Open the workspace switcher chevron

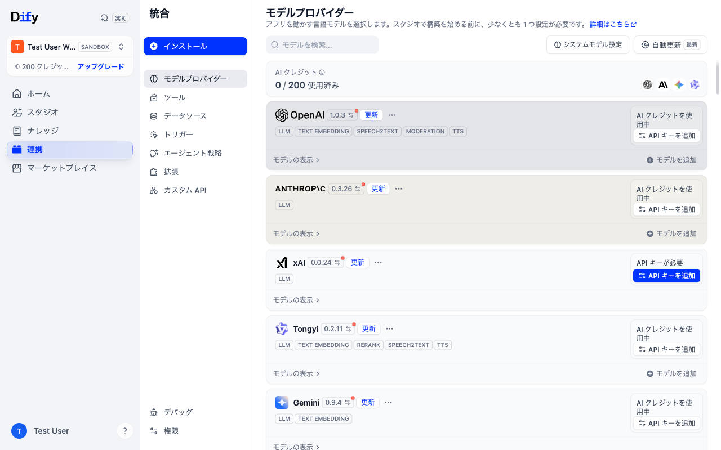(x=121, y=47)
